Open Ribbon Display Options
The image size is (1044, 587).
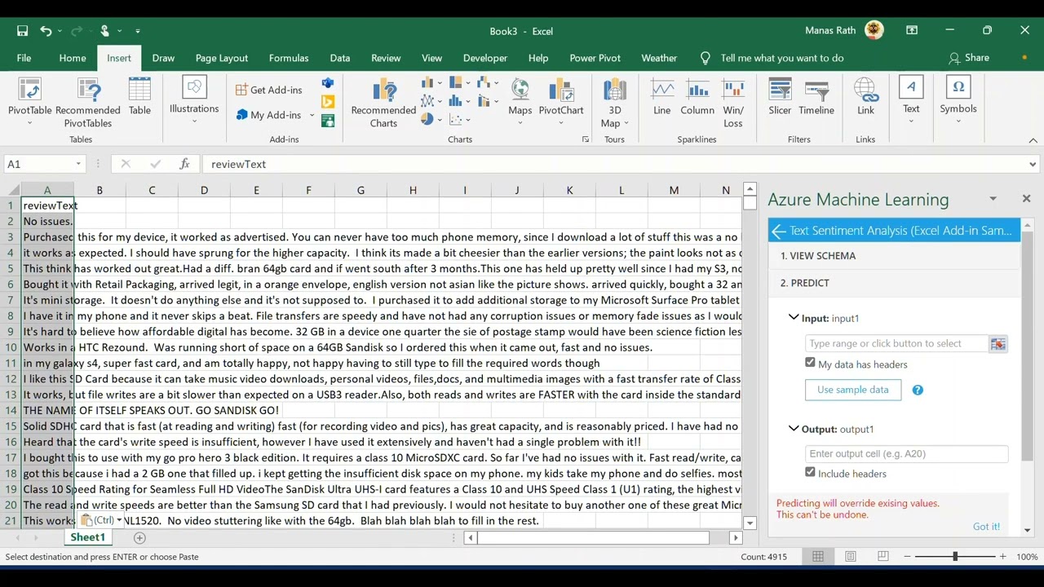coord(911,30)
